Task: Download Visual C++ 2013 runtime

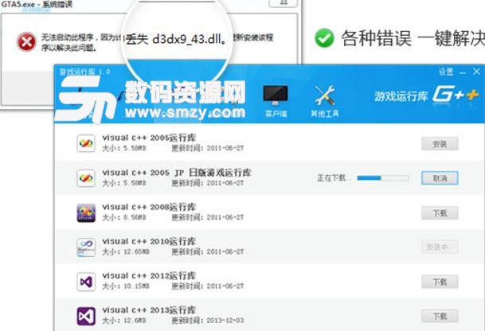Action: click(x=440, y=316)
